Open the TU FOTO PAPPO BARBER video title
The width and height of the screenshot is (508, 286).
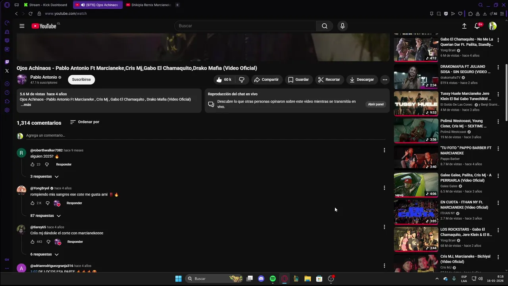click(x=466, y=150)
